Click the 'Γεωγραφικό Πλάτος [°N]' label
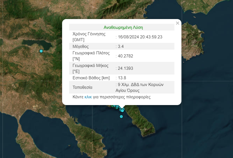Viewport: 233px width, 158px height. click(91, 56)
